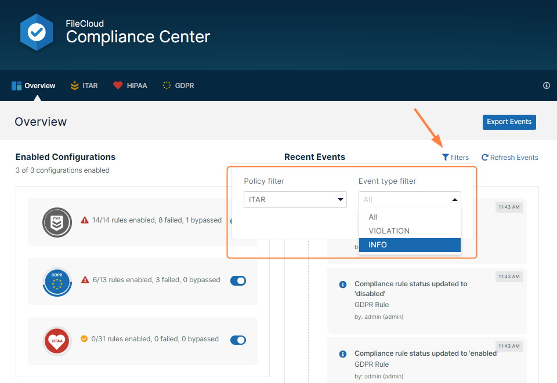Switch to the ITAR tab
This screenshot has width=557, height=383.
click(x=84, y=86)
